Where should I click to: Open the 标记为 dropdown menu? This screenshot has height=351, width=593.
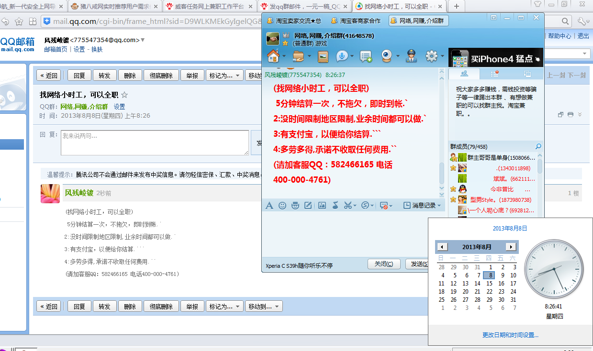click(x=224, y=306)
